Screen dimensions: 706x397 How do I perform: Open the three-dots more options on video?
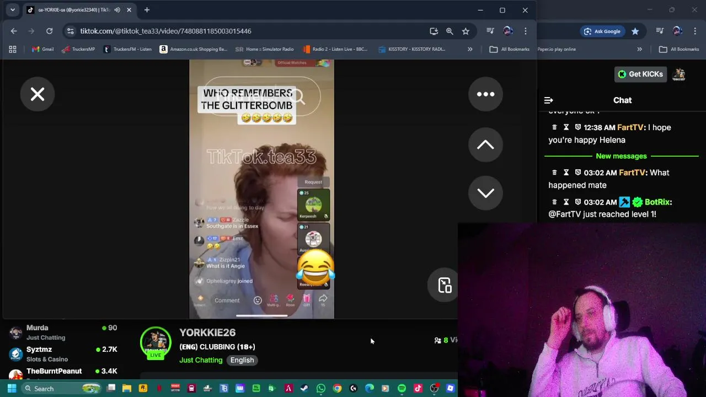(x=485, y=94)
